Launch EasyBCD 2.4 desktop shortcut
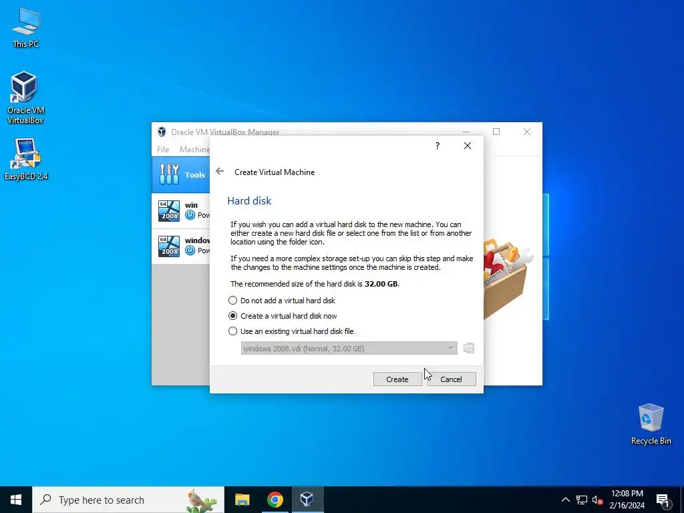Image resolution: width=684 pixels, height=513 pixels. point(26,159)
